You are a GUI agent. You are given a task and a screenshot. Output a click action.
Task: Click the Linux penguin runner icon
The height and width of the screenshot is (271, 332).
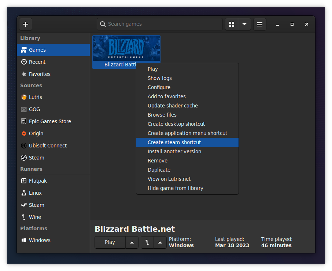coord(24,193)
